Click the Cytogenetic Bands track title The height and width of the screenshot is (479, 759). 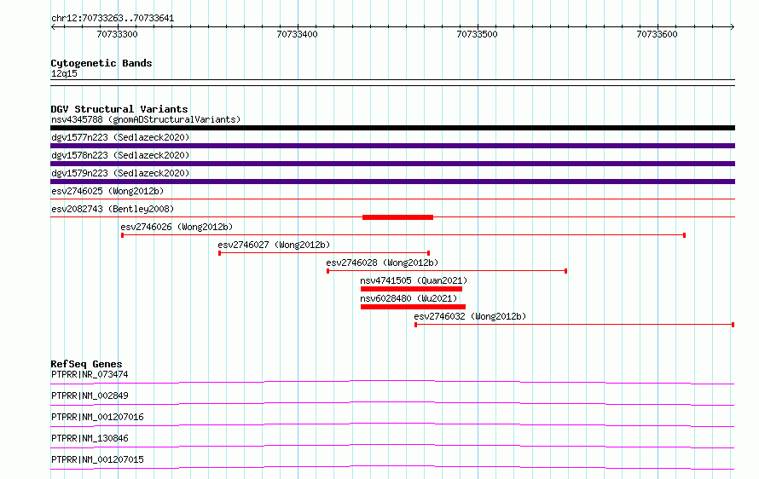(101, 63)
